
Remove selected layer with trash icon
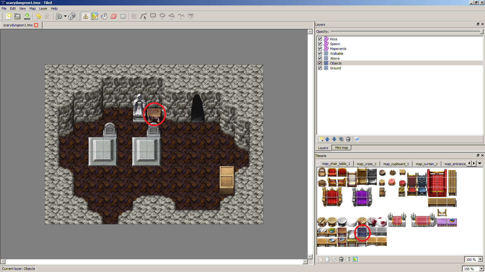[x=348, y=139]
